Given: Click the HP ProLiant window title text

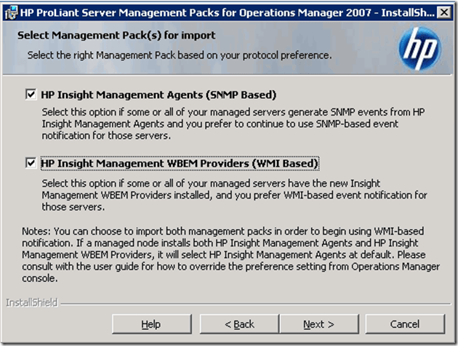Looking at the screenshot, I should pos(218,12).
